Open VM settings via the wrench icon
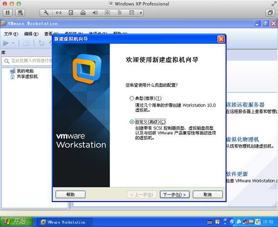This screenshot has width=278, height=227. [x=46, y=13]
